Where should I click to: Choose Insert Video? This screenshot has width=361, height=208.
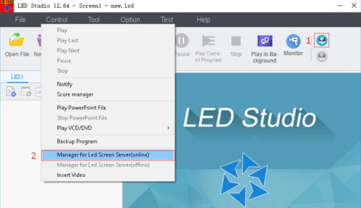[108, 175]
